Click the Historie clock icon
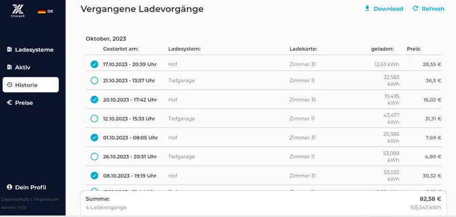This screenshot has width=456, height=217. [x=10, y=85]
